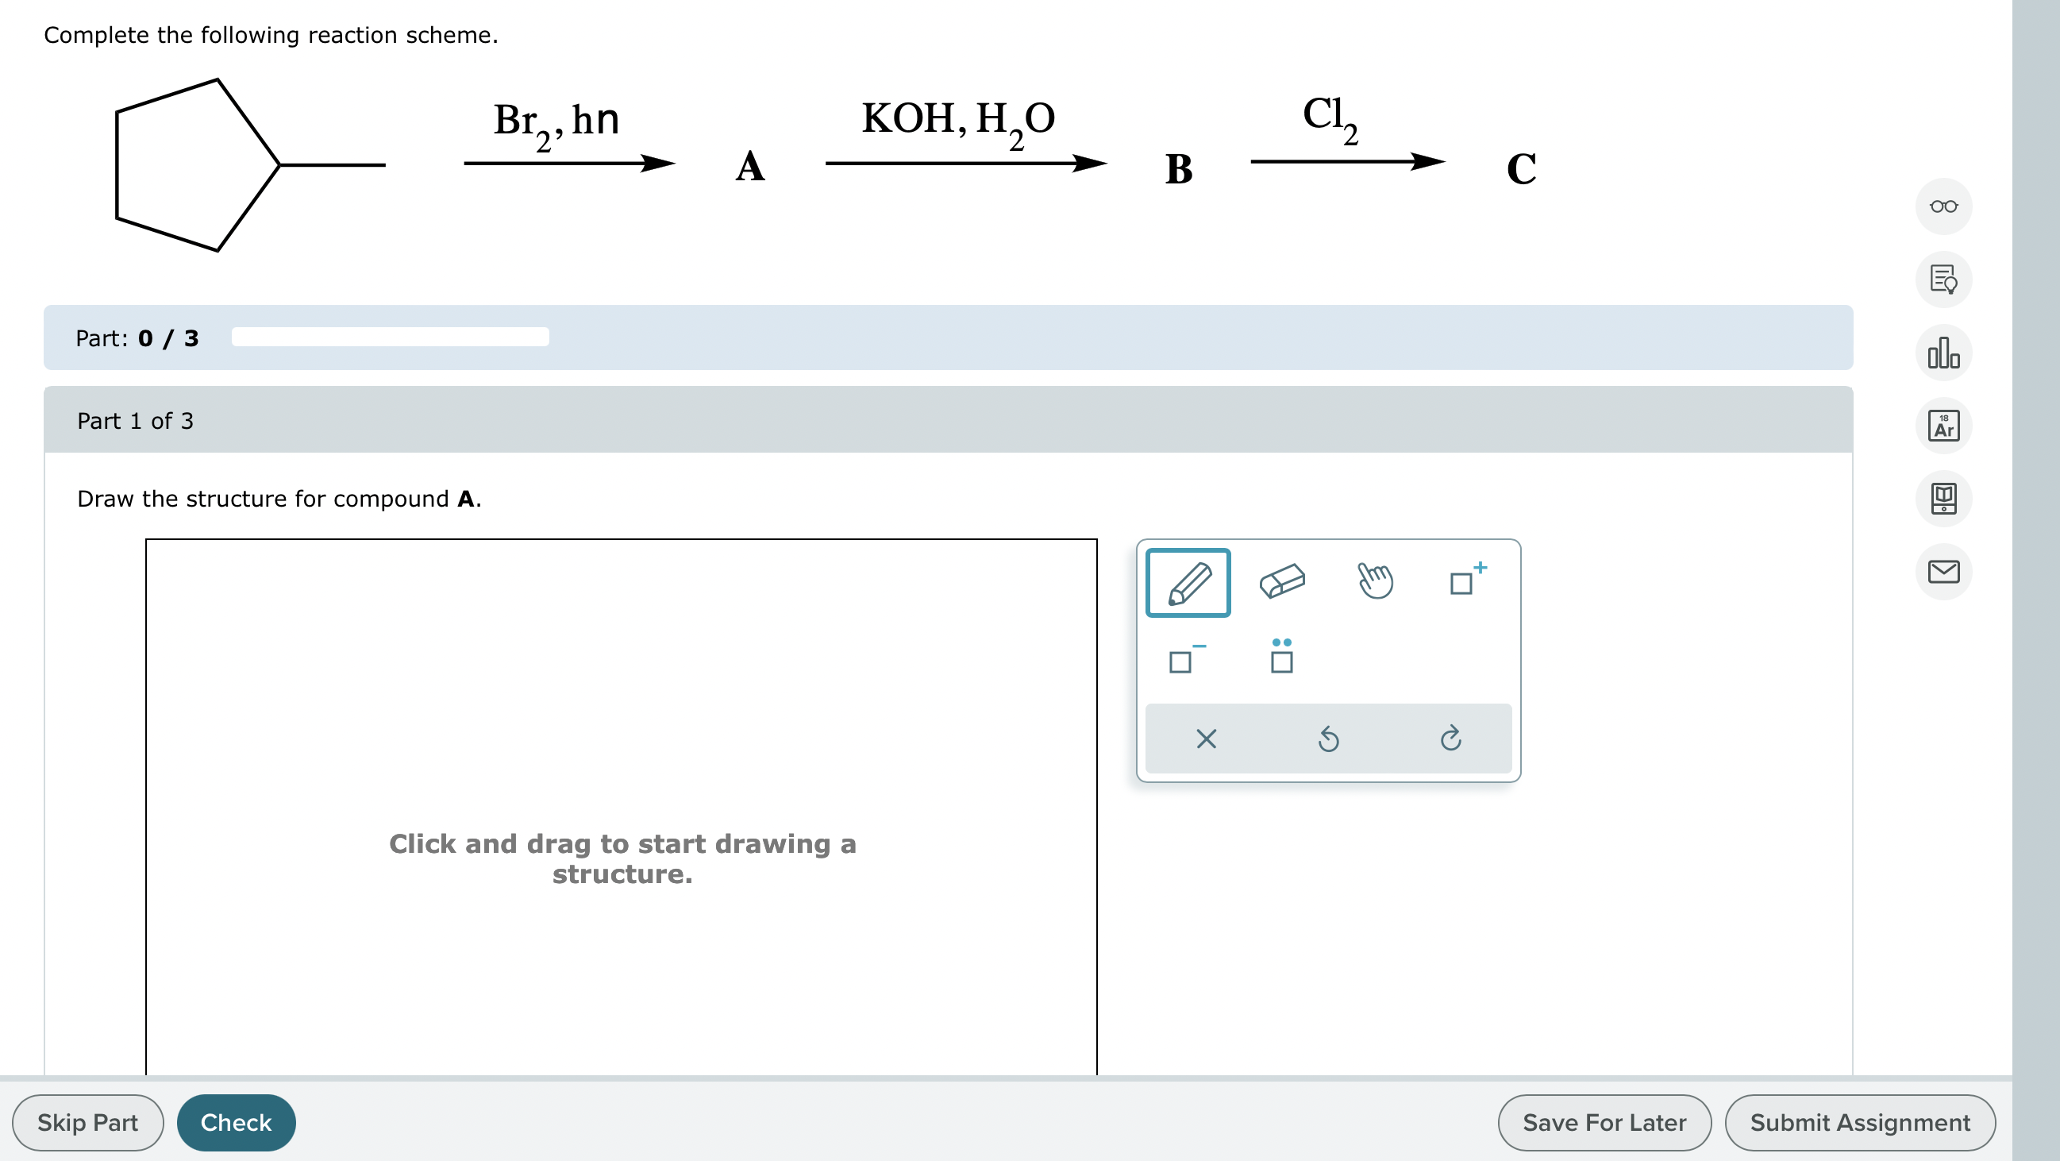The image size is (2060, 1161).
Task: Toggle the explanation hint panel
Action: pyautogui.click(x=1943, y=280)
